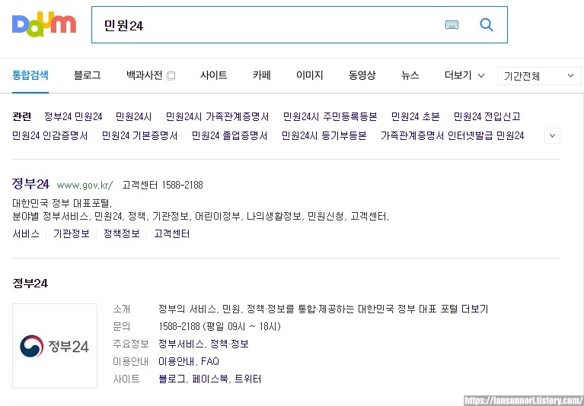Image resolution: width=584 pixels, height=406 pixels.
Task: Open the 고객센터 sublink under 정부24
Action: click(172, 234)
